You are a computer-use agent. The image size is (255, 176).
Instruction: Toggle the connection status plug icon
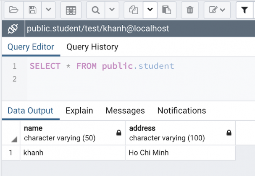click(x=13, y=29)
